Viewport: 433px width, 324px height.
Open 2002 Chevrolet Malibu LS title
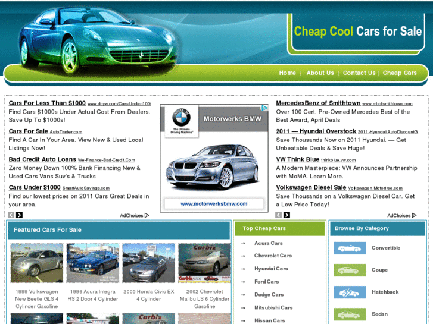[205, 299]
